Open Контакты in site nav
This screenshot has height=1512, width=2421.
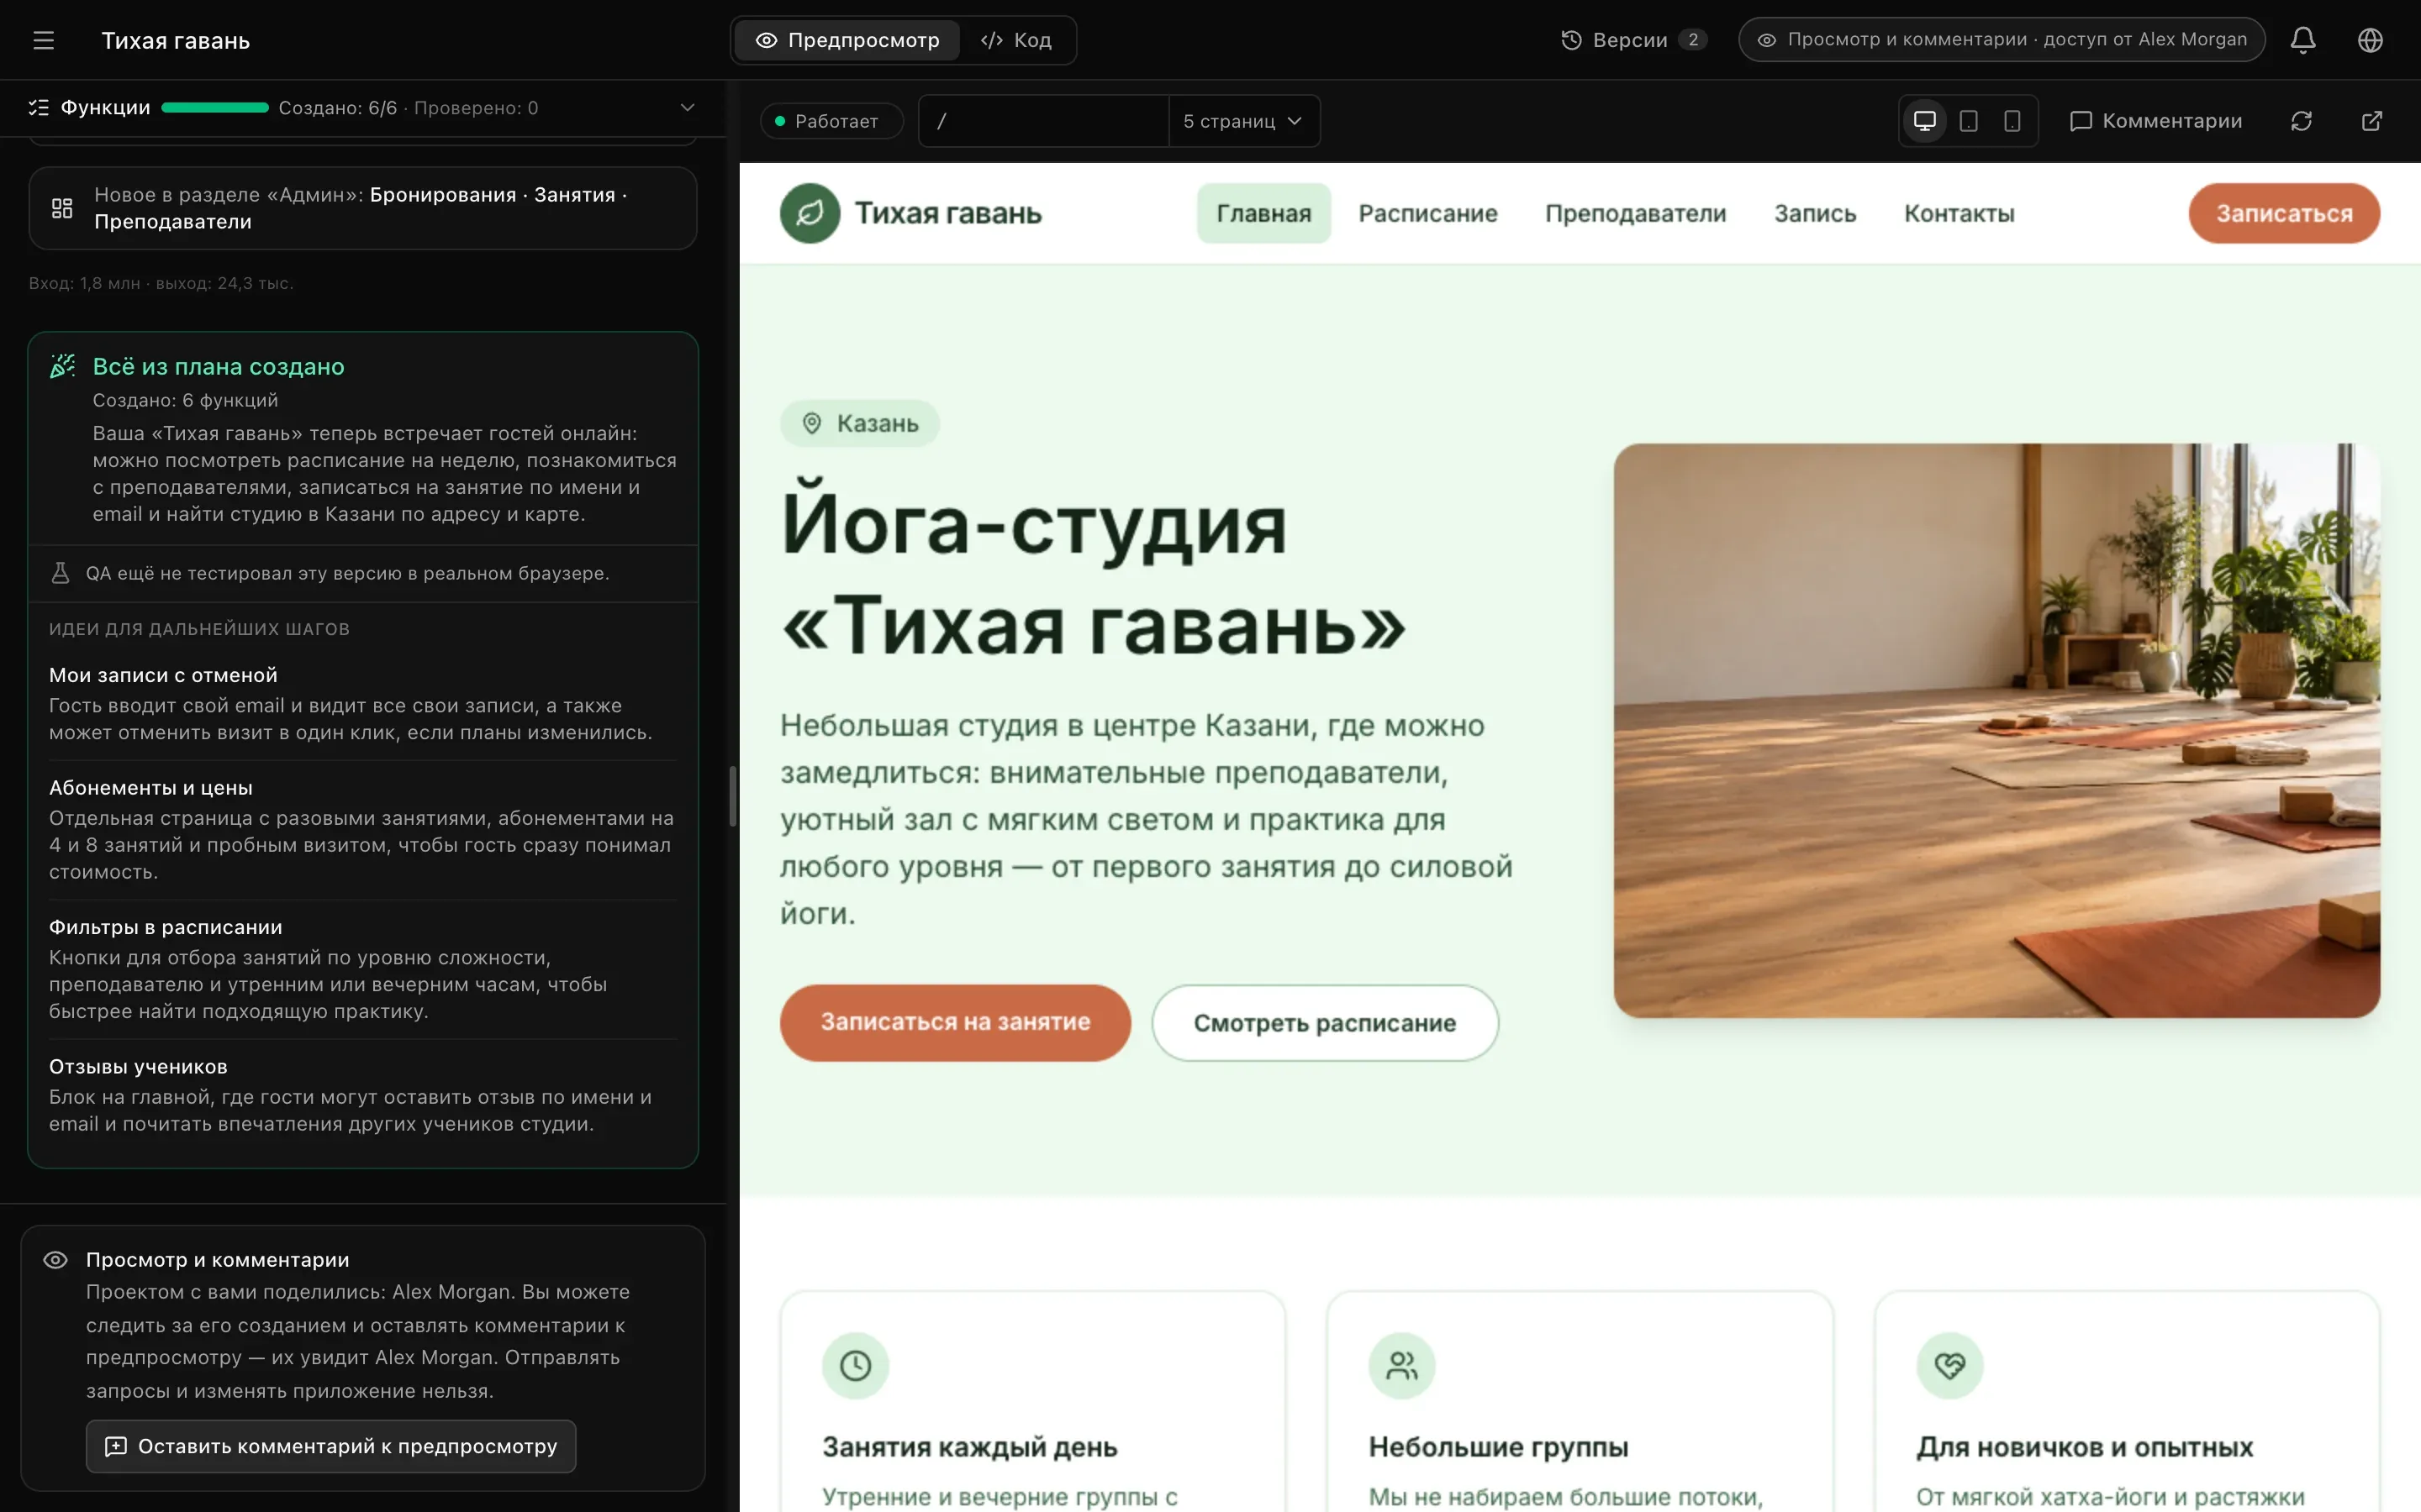click(x=1959, y=213)
